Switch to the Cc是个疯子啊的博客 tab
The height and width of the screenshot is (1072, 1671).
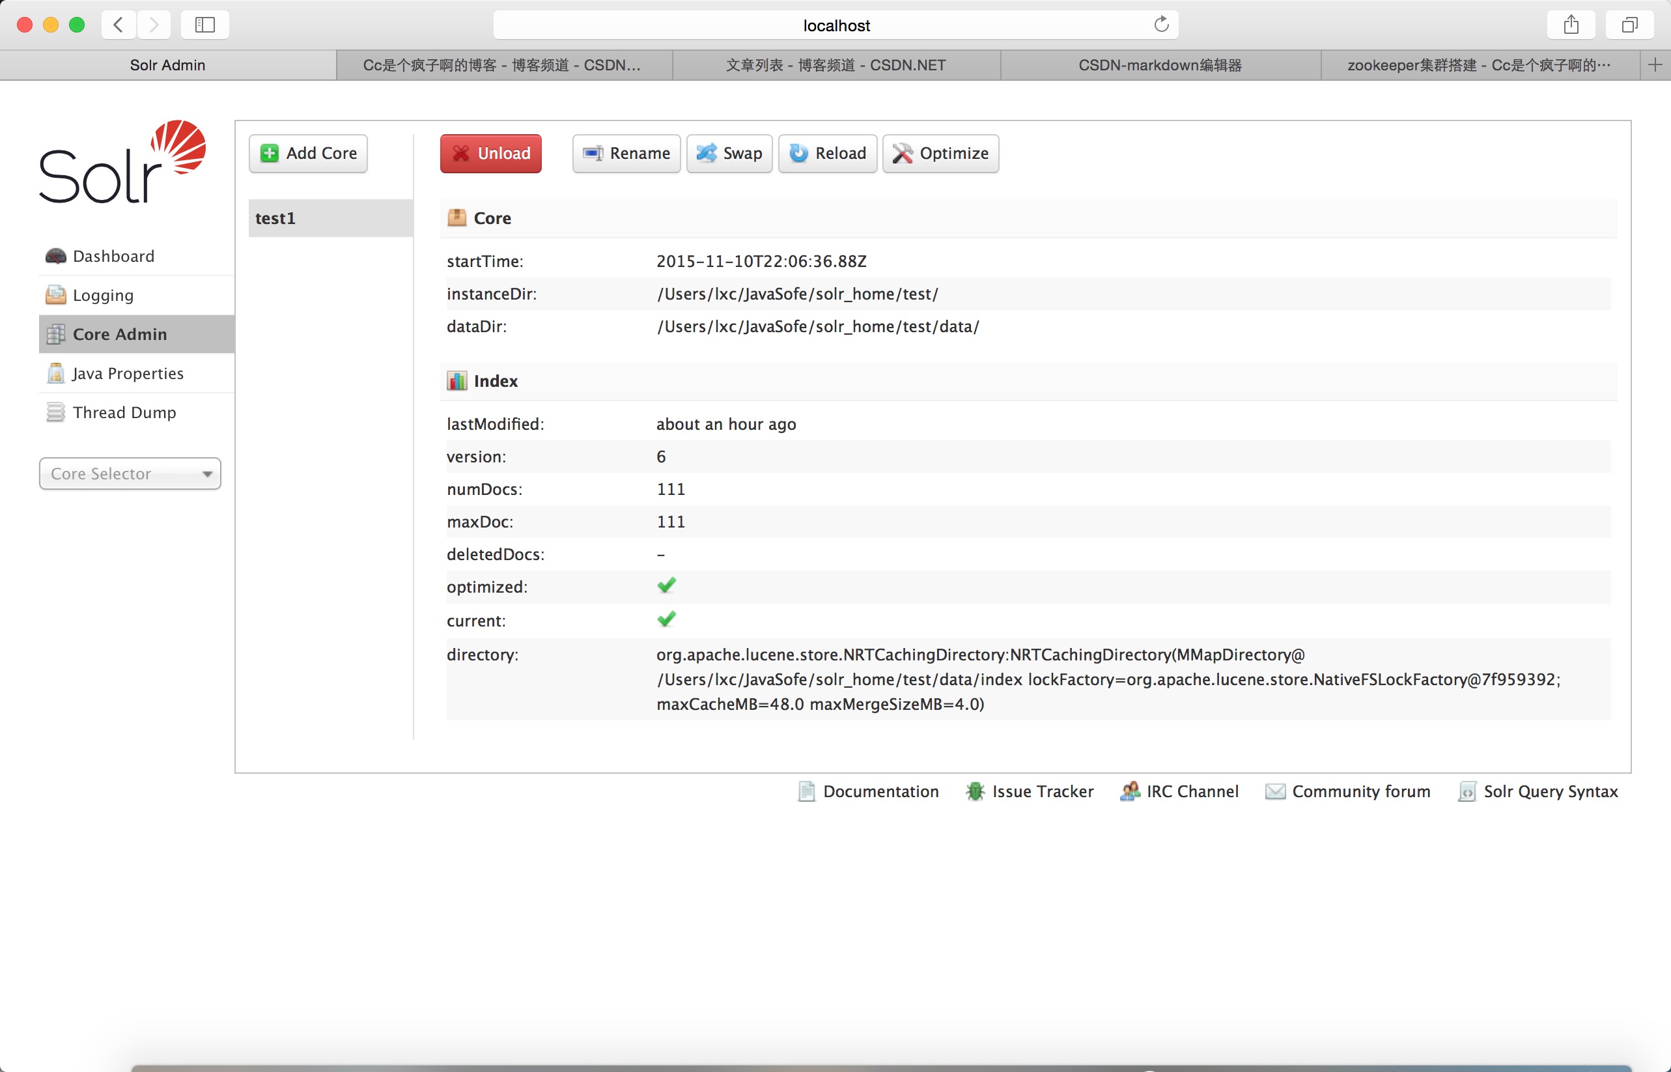504,64
